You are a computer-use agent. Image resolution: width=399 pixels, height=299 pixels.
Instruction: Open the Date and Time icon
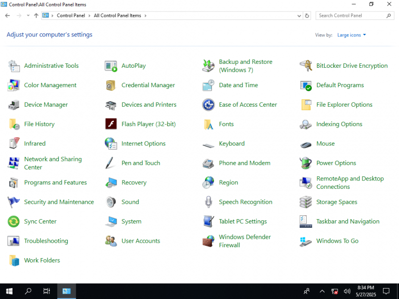(208, 85)
